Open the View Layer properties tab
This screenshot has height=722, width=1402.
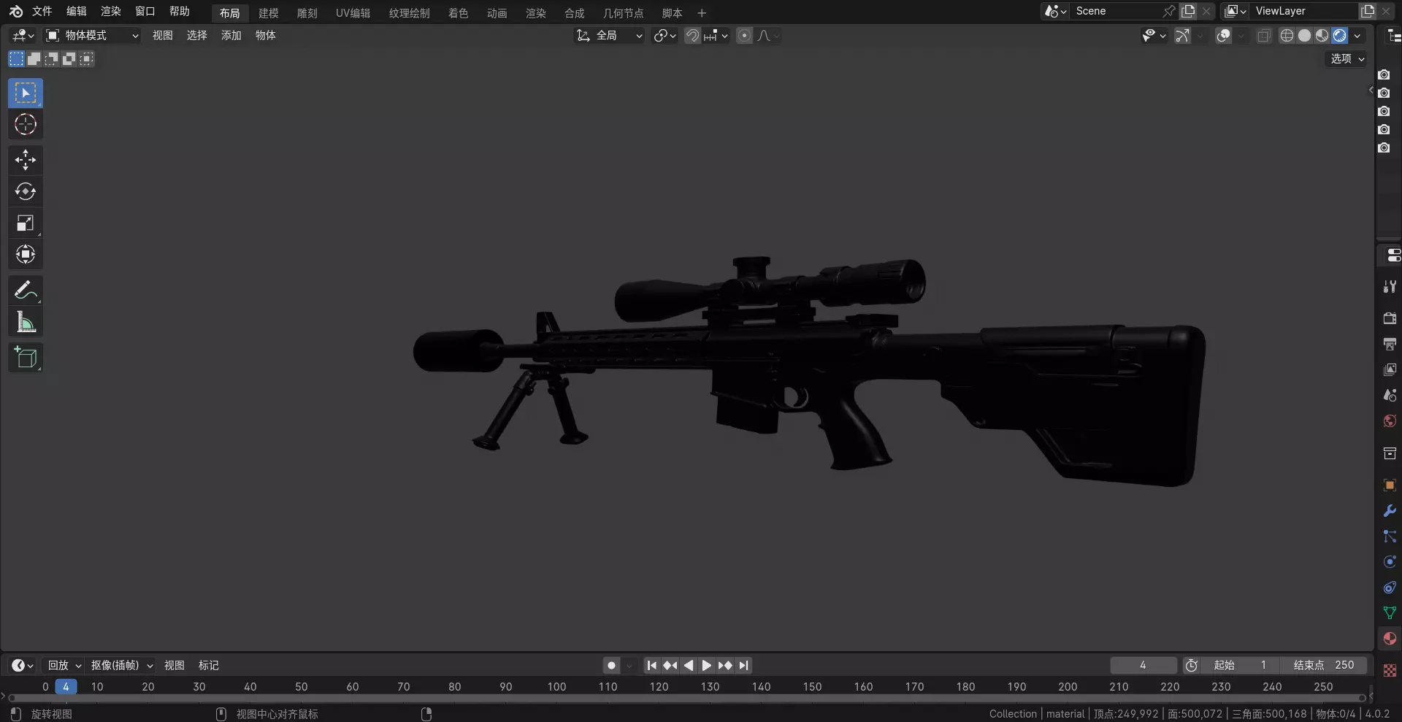point(1390,369)
